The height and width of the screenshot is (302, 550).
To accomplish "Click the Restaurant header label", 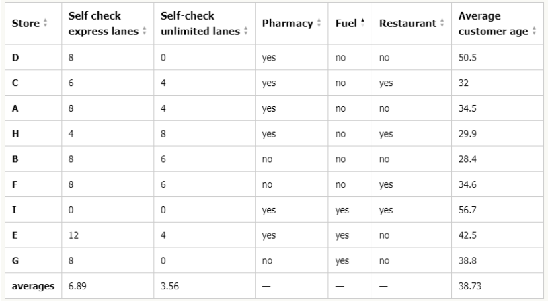I will click(407, 23).
